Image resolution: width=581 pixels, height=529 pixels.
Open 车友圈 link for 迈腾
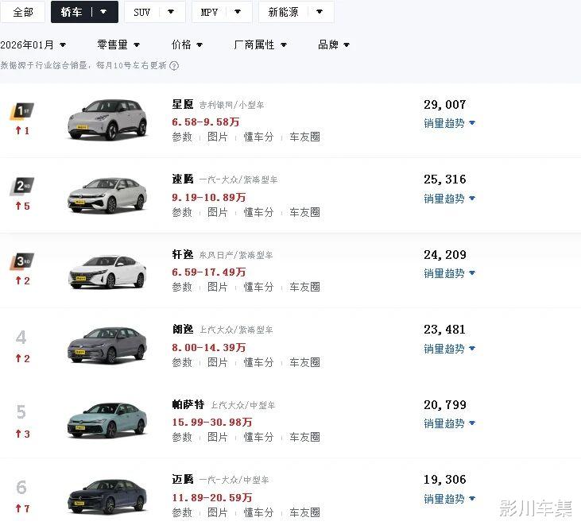[x=304, y=512]
